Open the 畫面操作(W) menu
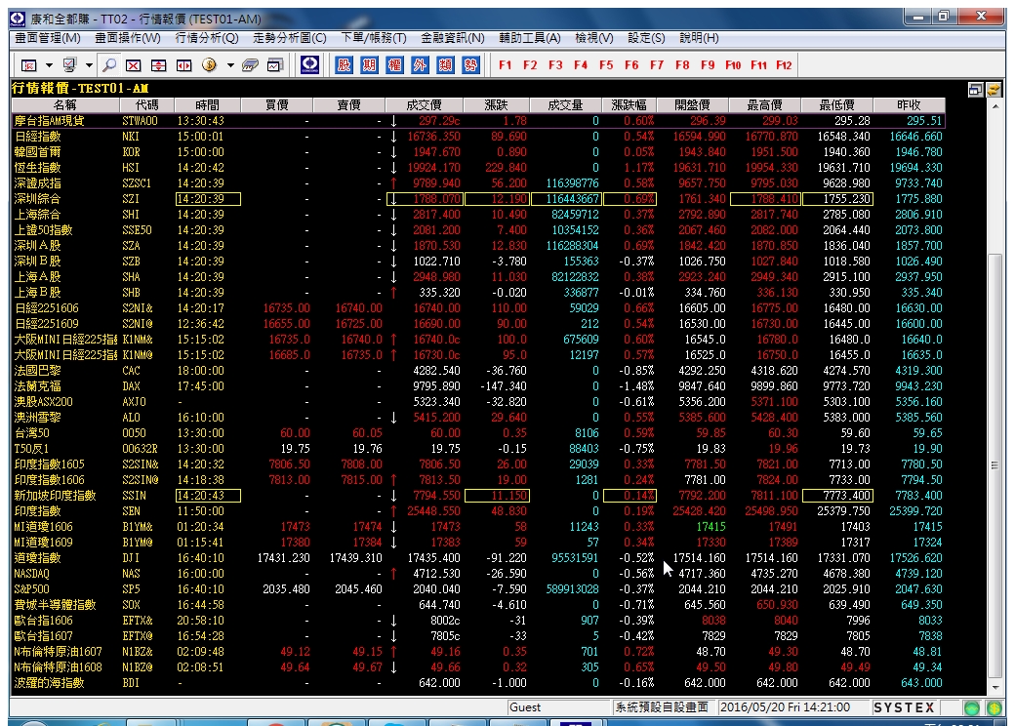This screenshot has width=1015, height=726. 128,38
